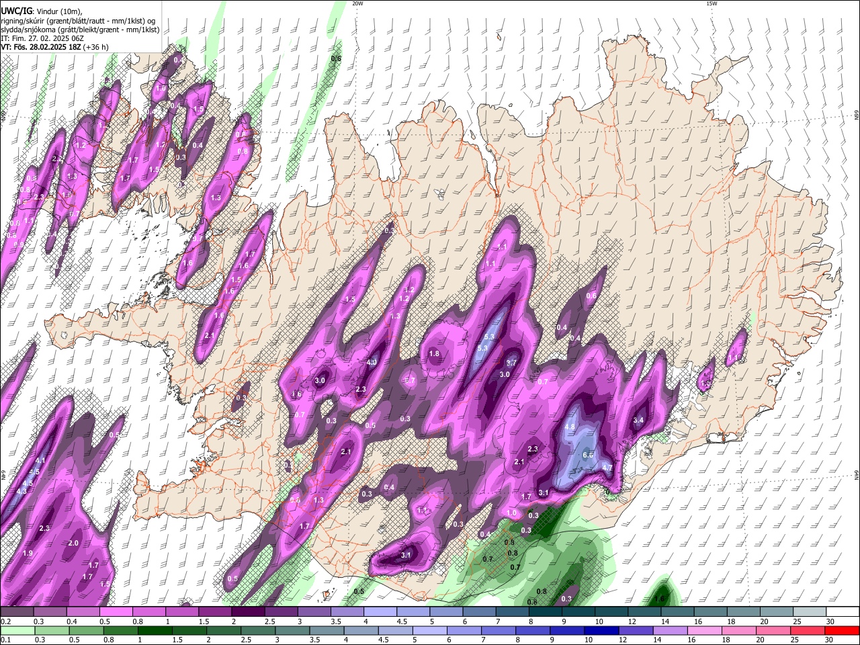Click the 0.2 label in the legend scale
This screenshot has width=860, height=645.
[5, 621]
